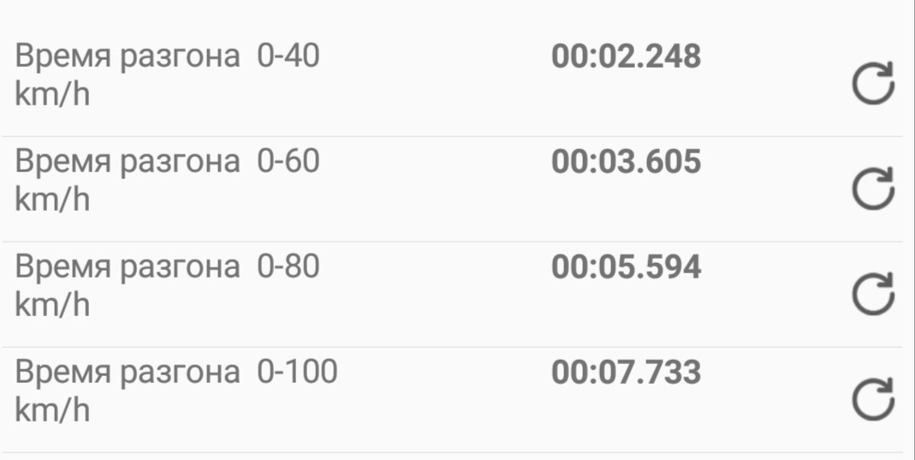Tap the 00:03.605 time value

click(x=626, y=163)
